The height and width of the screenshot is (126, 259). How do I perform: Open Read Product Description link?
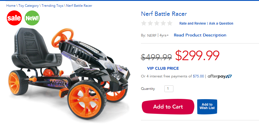click(200, 35)
